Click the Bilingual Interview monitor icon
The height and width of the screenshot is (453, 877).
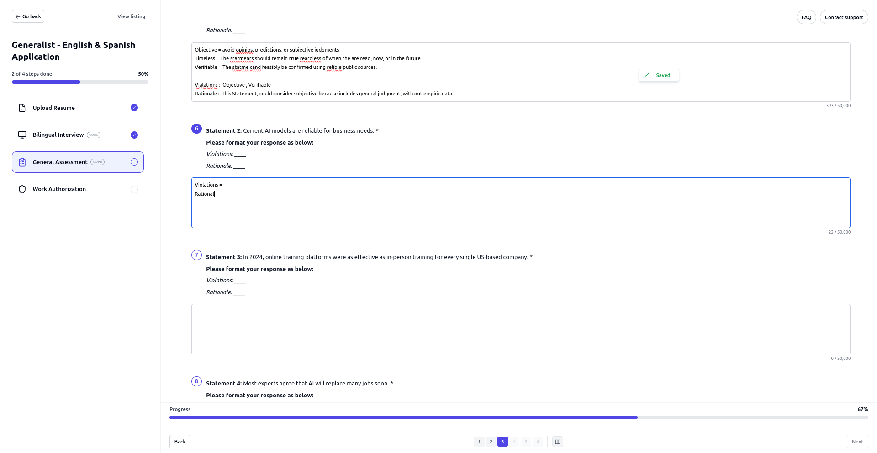click(x=22, y=135)
